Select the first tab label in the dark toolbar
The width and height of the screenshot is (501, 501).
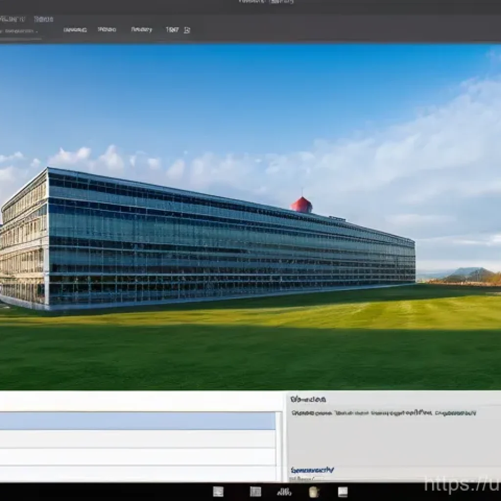[x=75, y=30]
